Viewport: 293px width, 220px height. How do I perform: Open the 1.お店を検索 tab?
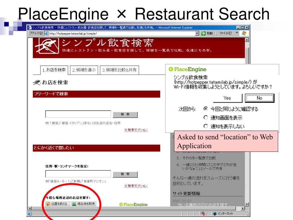(x=54, y=70)
